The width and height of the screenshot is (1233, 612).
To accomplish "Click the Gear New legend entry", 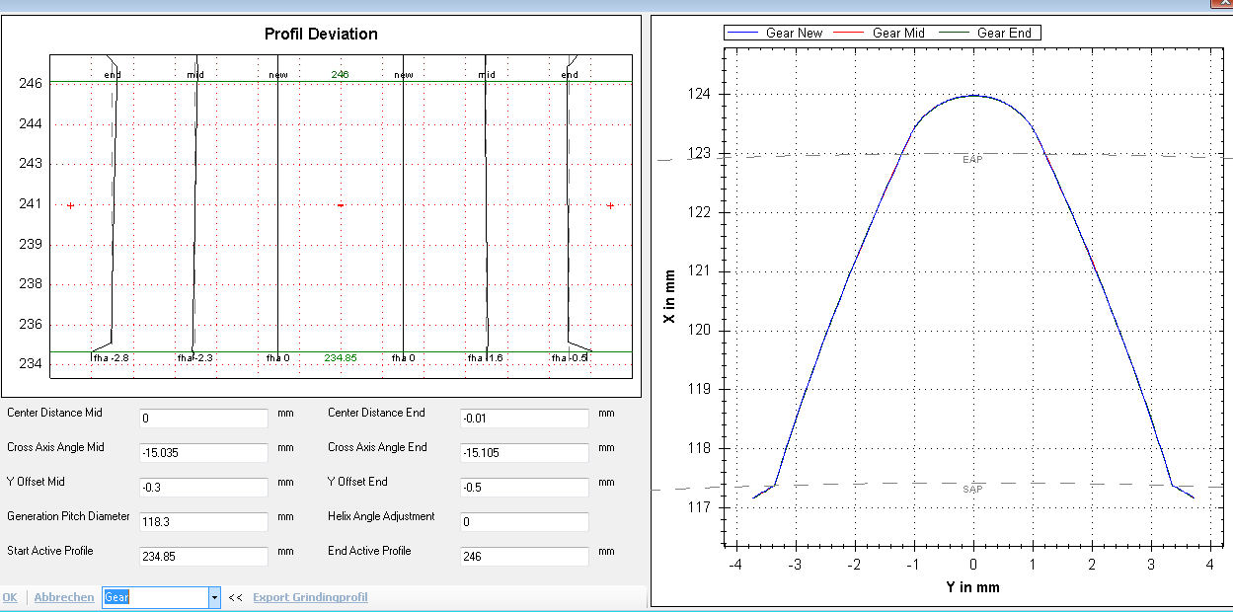I will (775, 33).
